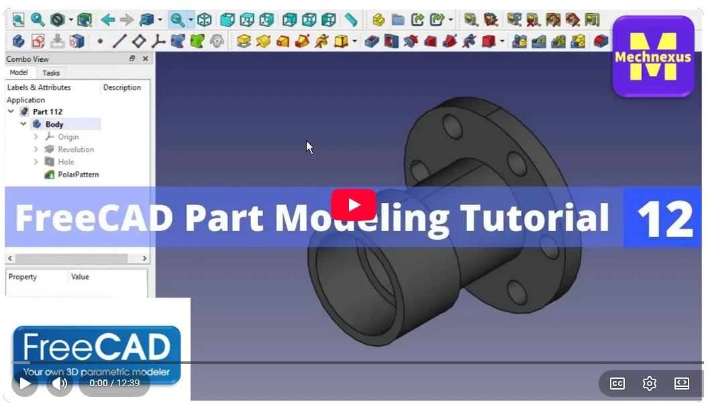The height and width of the screenshot is (405, 708).
Task: Select the Right view cube icon
Action: (266, 19)
